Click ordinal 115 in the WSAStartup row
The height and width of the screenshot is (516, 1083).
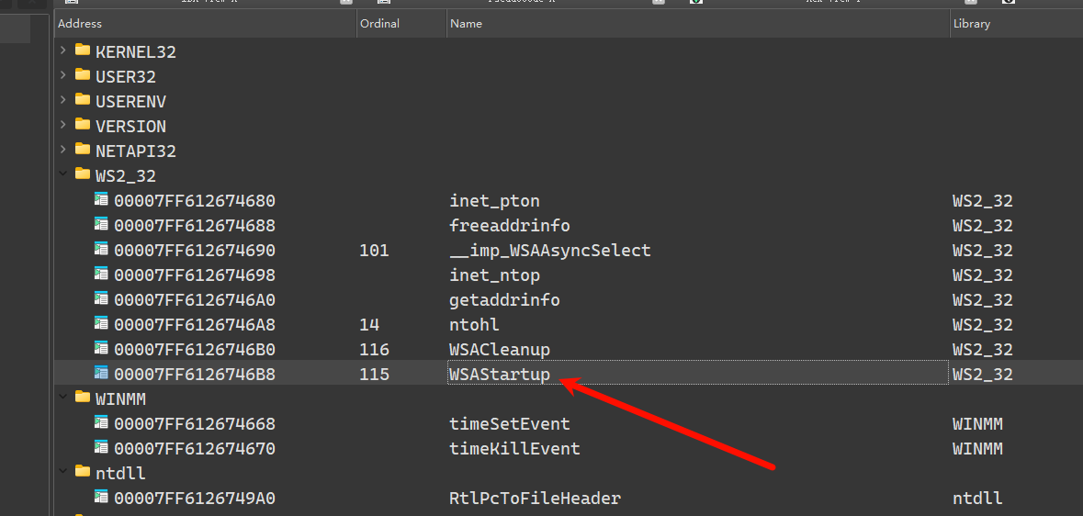click(x=375, y=375)
